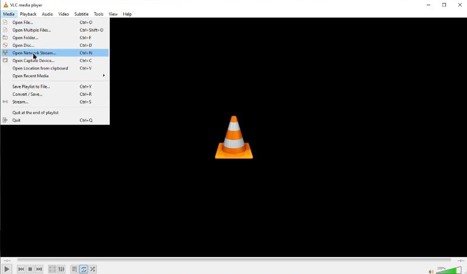Click the VLC cone icon in the title bar
467x274 pixels.
5,5
